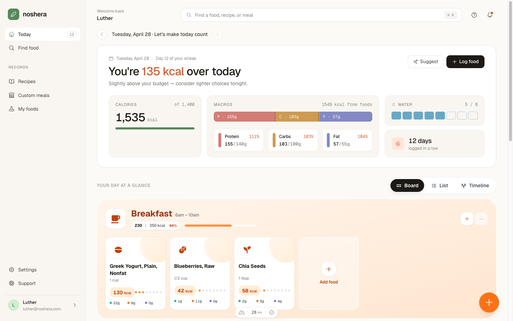Click the bottom toolbar crosshair icon
513x321 pixels.
pos(271,312)
